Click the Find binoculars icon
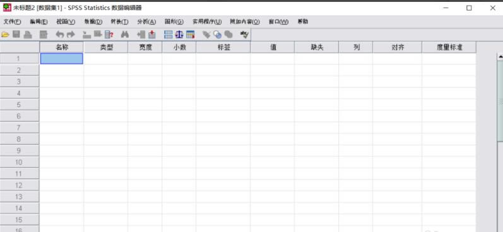Image resolution: width=503 pixels, height=232 pixels. point(124,35)
